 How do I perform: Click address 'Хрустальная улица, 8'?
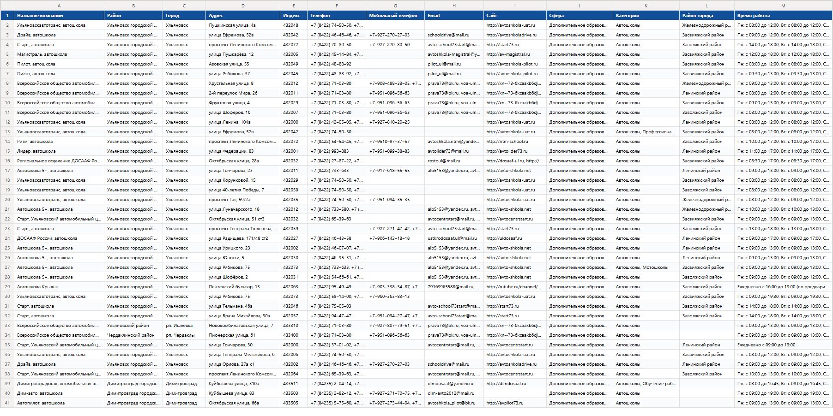tap(243, 83)
